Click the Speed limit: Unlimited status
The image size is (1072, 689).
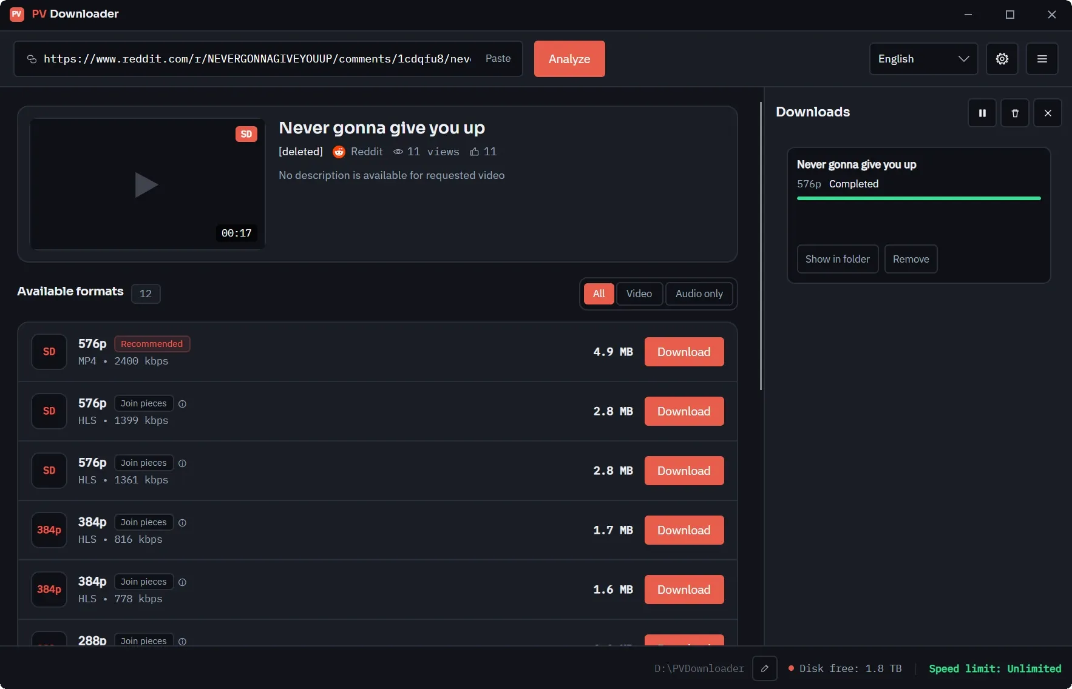pos(995,668)
